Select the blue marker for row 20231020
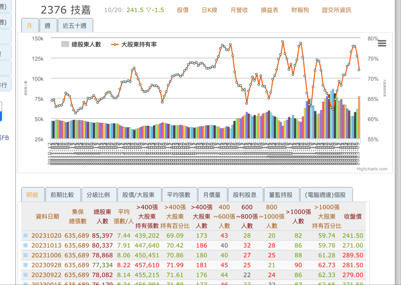Viewport: 401px width, 285px height. (x=26, y=235)
